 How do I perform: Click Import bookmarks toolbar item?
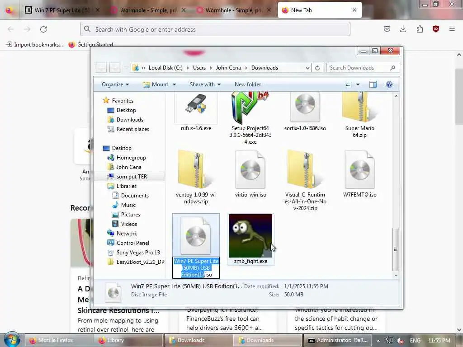click(x=34, y=45)
